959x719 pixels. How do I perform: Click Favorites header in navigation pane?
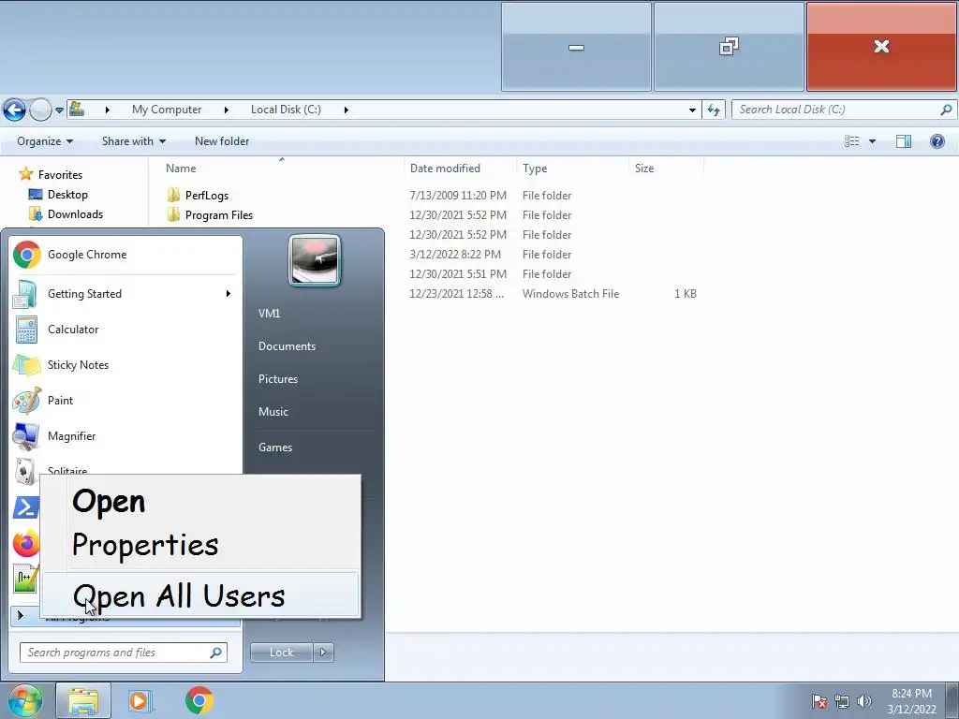click(60, 175)
